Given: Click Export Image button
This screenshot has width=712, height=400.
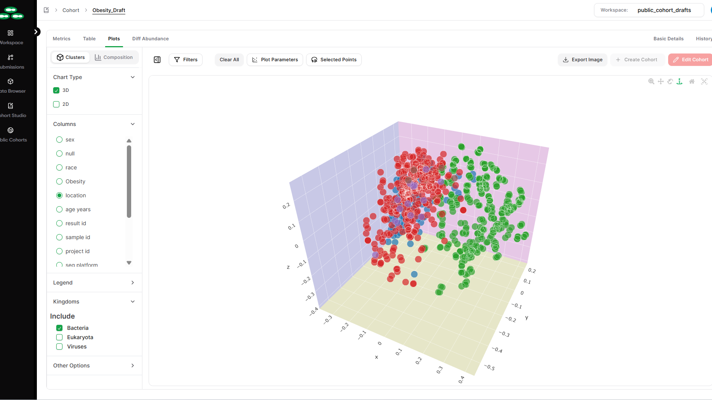Looking at the screenshot, I should [x=582, y=60].
